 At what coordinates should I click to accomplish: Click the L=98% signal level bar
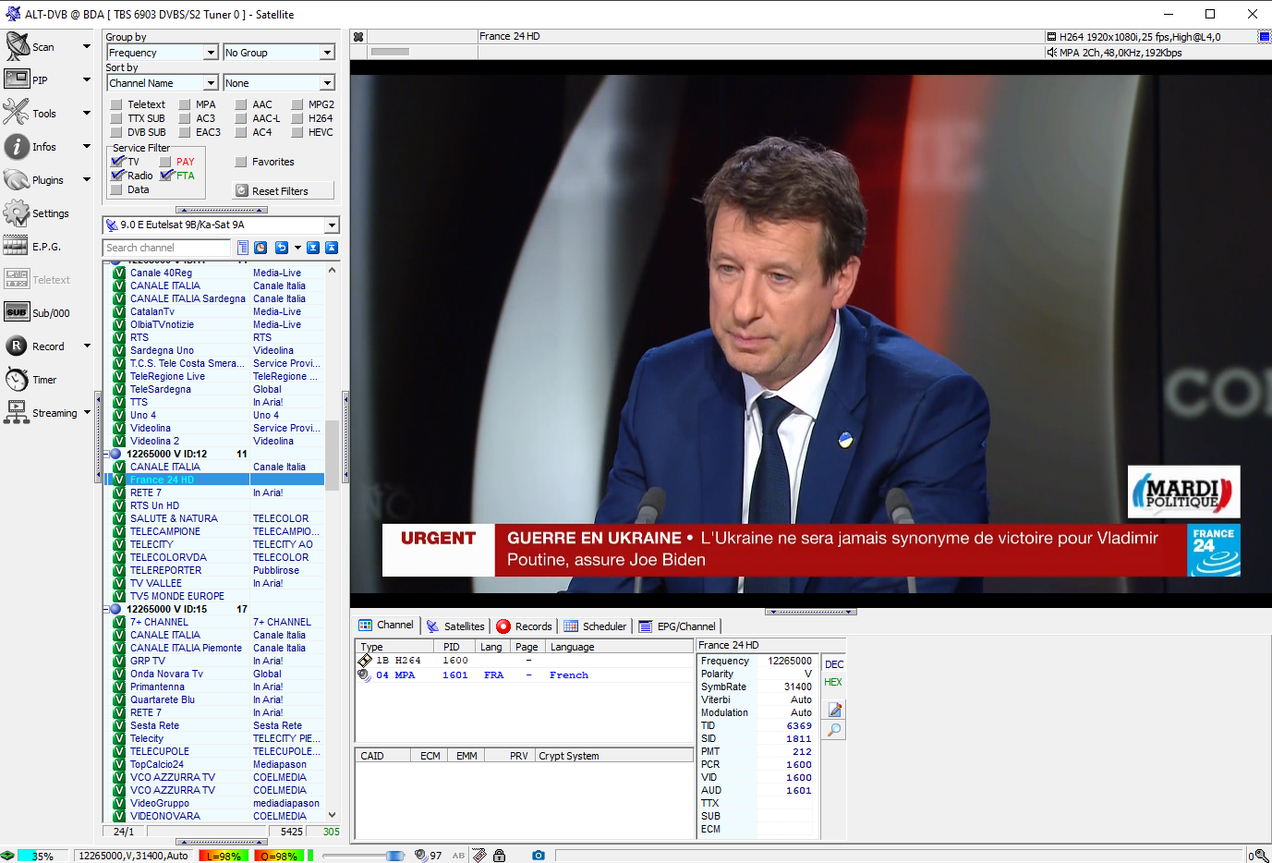223,856
